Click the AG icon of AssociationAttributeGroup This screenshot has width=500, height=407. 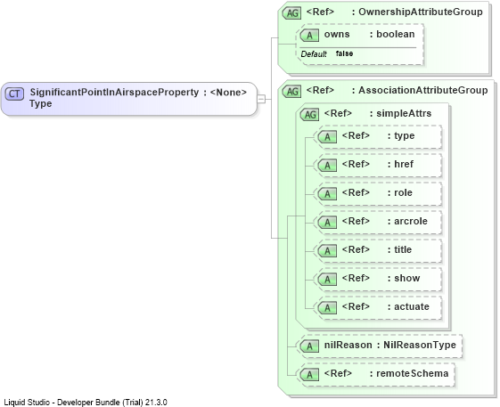coord(291,92)
